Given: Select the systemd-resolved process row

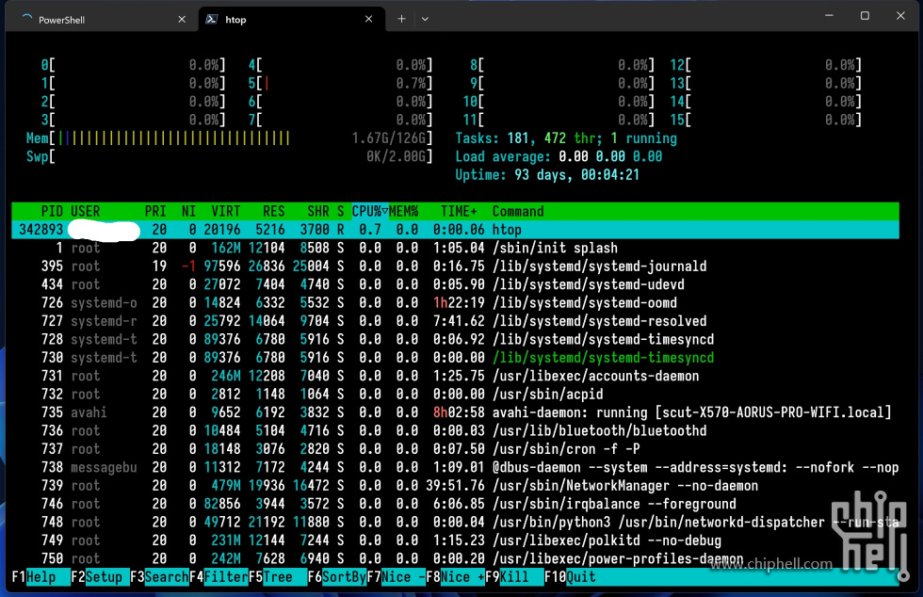Looking at the screenshot, I should click(x=455, y=321).
